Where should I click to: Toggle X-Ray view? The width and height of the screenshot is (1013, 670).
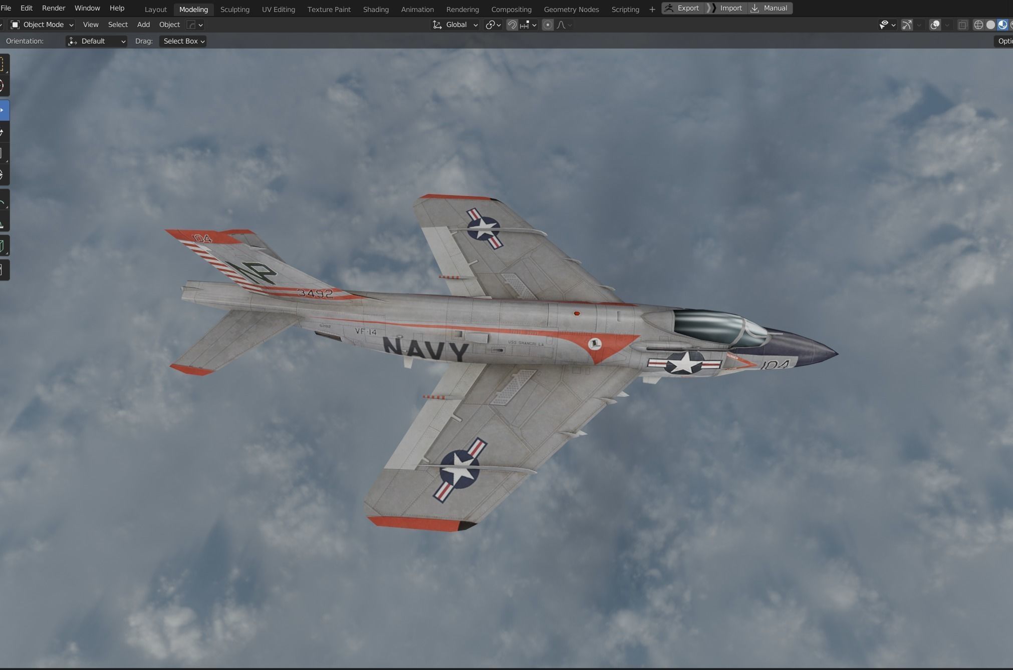962,25
